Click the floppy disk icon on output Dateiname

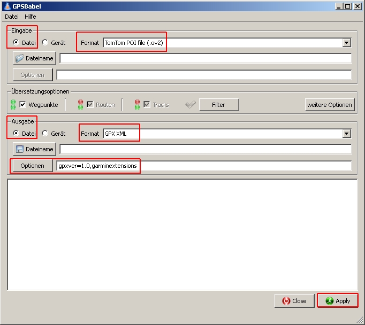tap(20, 149)
